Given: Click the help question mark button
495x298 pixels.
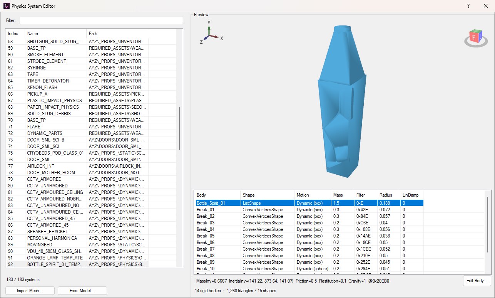Looking at the screenshot, I should tap(468, 6).
